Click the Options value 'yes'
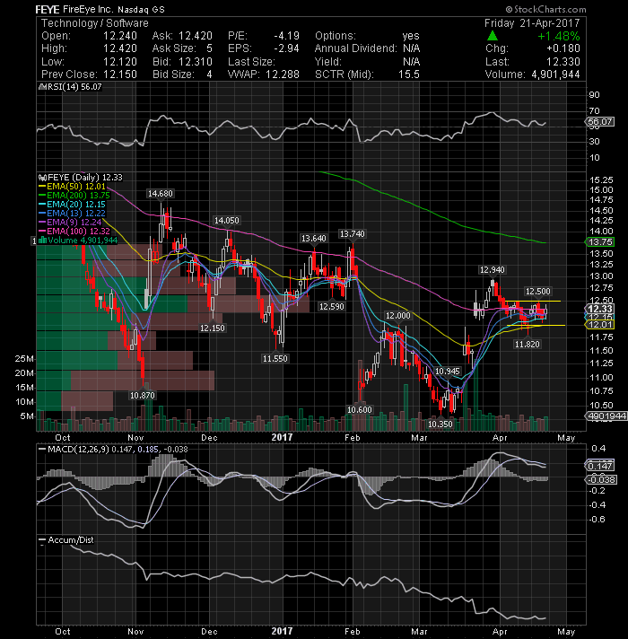Screen dimensions: 628x639 (411, 36)
